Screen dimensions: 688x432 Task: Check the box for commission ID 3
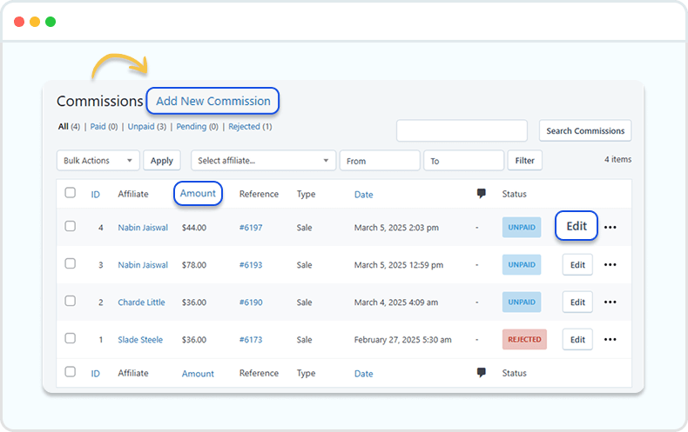click(x=71, y=263)
